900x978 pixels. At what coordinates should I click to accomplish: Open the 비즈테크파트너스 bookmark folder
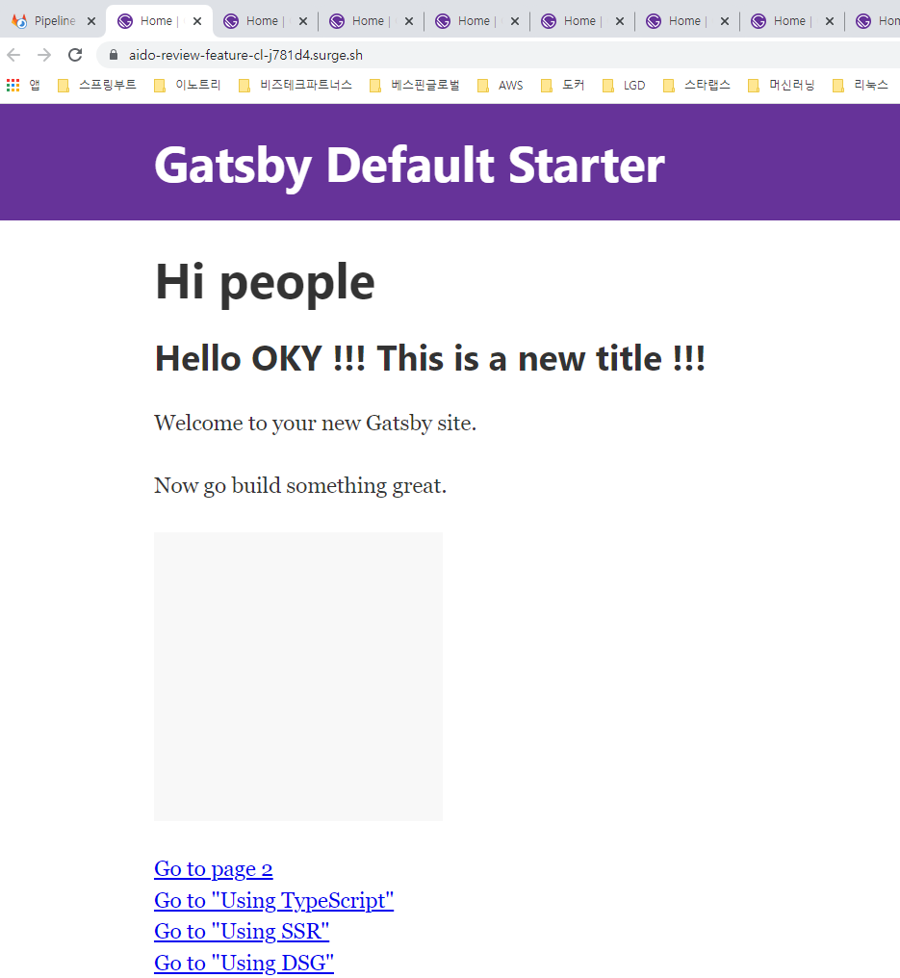(x=296, y=85)
